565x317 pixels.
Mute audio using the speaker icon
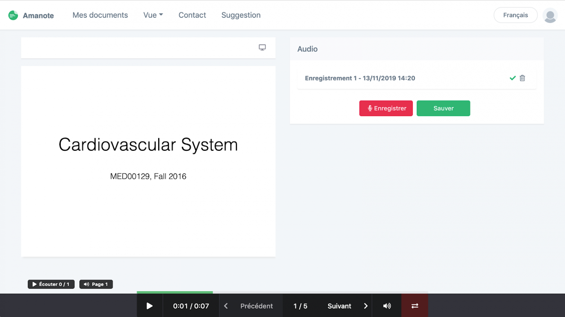[x=387, y=306]
